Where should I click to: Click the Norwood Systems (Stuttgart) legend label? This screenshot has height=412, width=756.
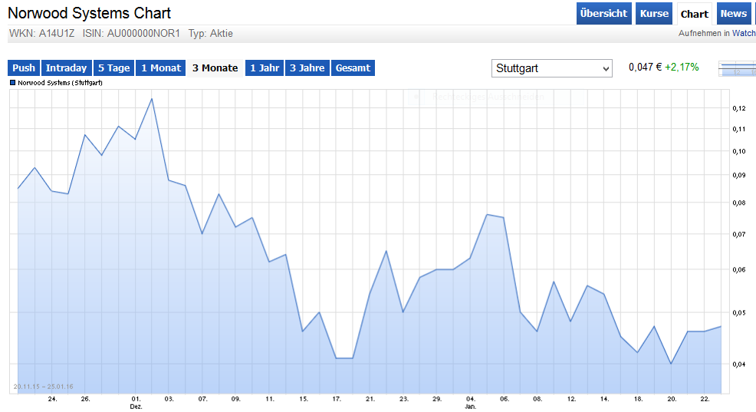60,82
